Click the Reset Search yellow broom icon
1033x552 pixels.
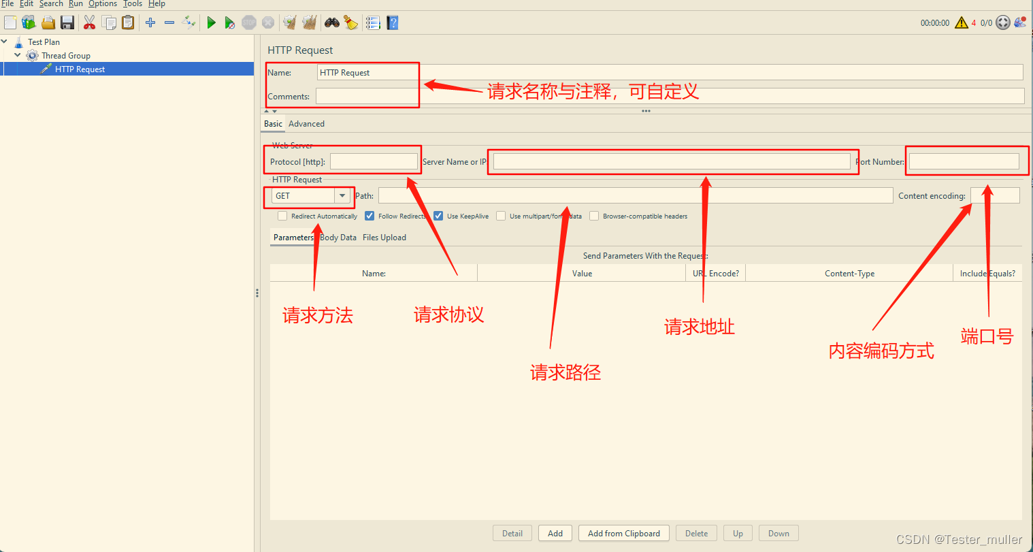350,22
